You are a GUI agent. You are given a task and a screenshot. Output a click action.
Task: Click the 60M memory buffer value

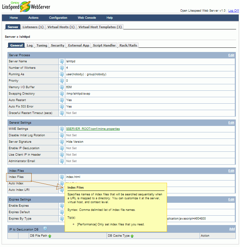pyautogui.click(x=69, y=87)
